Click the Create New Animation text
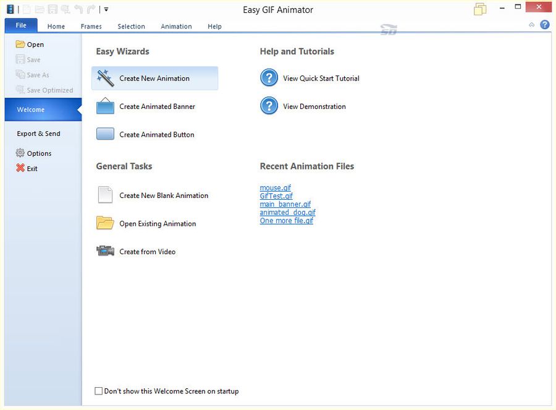 pos(154,79)
